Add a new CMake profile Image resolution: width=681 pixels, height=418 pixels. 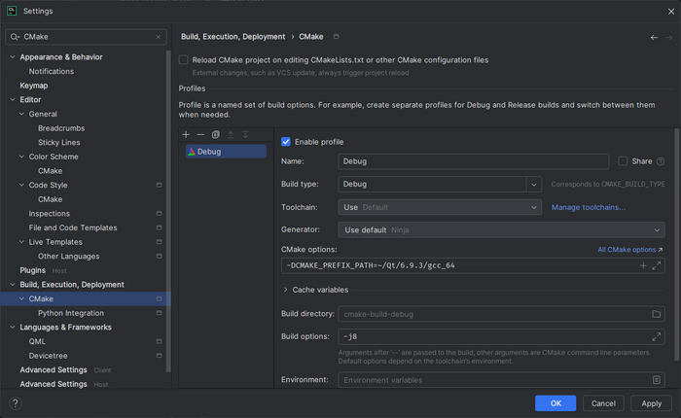pyautogui.click(x=186, y=134)
